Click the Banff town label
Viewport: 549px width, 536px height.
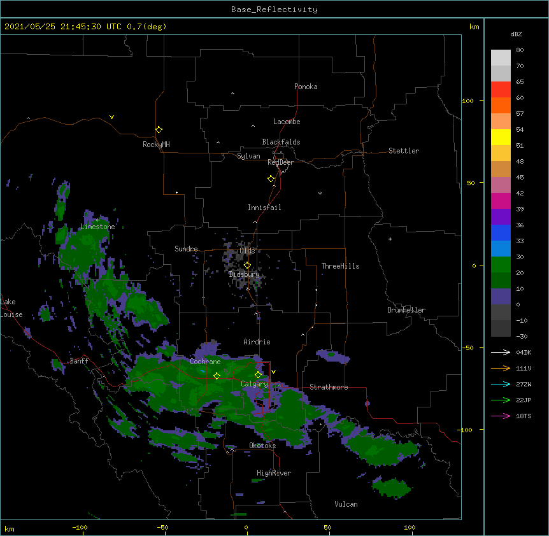coord(79,361)
